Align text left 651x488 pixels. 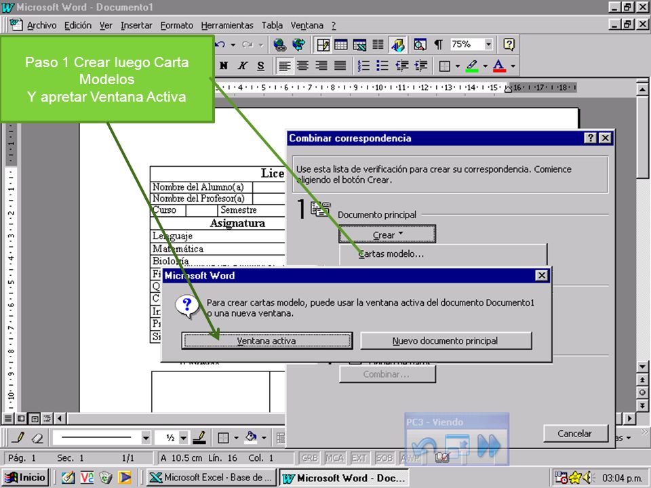284,66
